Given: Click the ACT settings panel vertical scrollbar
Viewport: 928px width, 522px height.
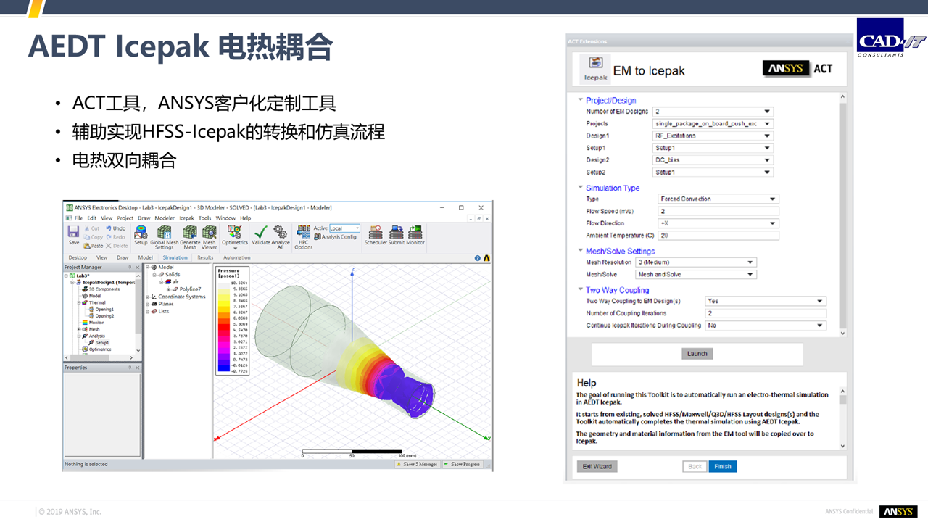Looking at the screenshot, I should [x=842, y=214].
